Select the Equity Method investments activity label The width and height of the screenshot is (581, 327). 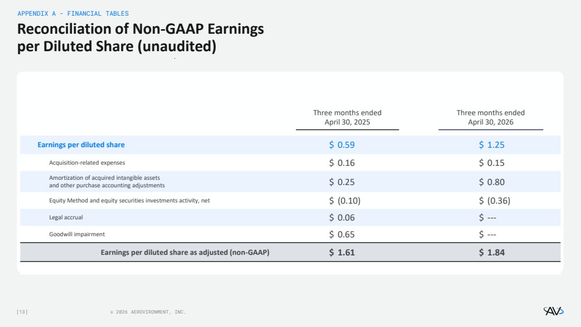click(x=129, y=201)
